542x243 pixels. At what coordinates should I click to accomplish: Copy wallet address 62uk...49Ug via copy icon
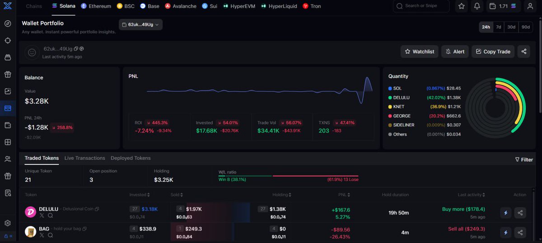tap(76, 49)
